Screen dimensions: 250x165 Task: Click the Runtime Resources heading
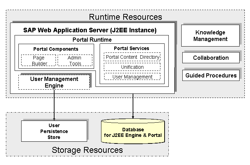click(125, 17)
